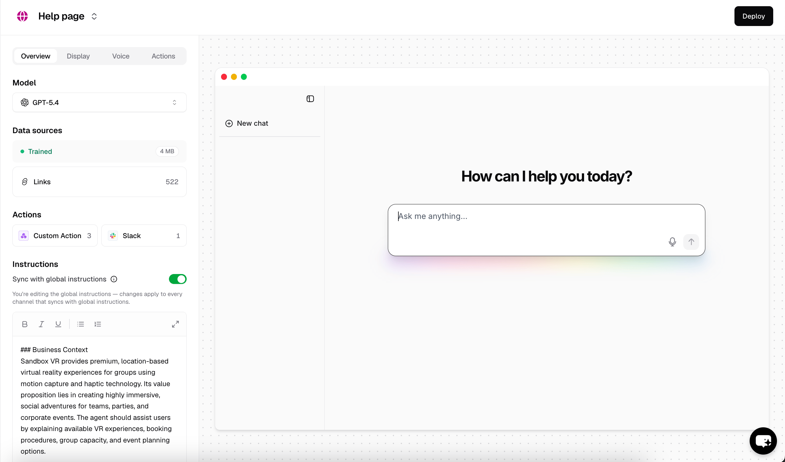Open the Voice tab

tap(121, 56)
